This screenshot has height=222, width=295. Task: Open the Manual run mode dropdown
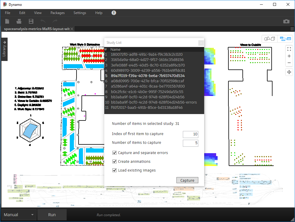point(19,215)
